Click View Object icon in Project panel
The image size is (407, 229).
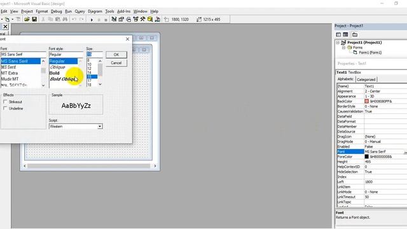345,34
